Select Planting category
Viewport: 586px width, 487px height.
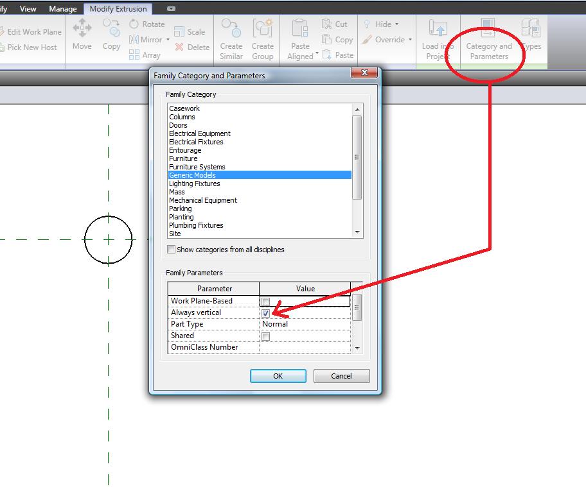coord(260,217)
